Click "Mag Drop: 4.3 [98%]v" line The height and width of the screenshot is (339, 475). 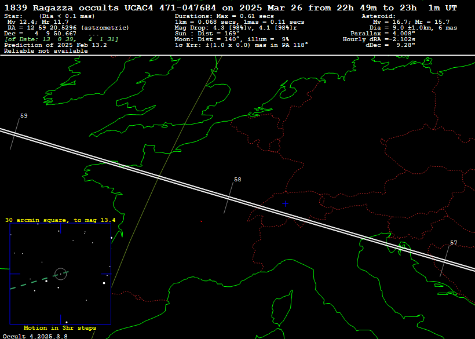click(x=236, y=28)
